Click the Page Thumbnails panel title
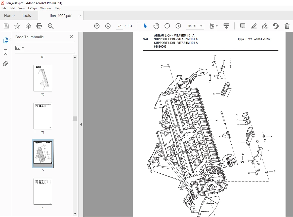Screen dimensions: 293x217 point(29,37)
